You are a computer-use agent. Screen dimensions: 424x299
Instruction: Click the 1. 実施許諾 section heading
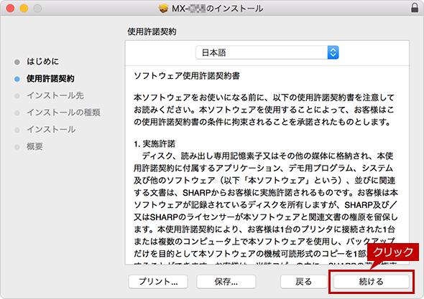point(155,143)
